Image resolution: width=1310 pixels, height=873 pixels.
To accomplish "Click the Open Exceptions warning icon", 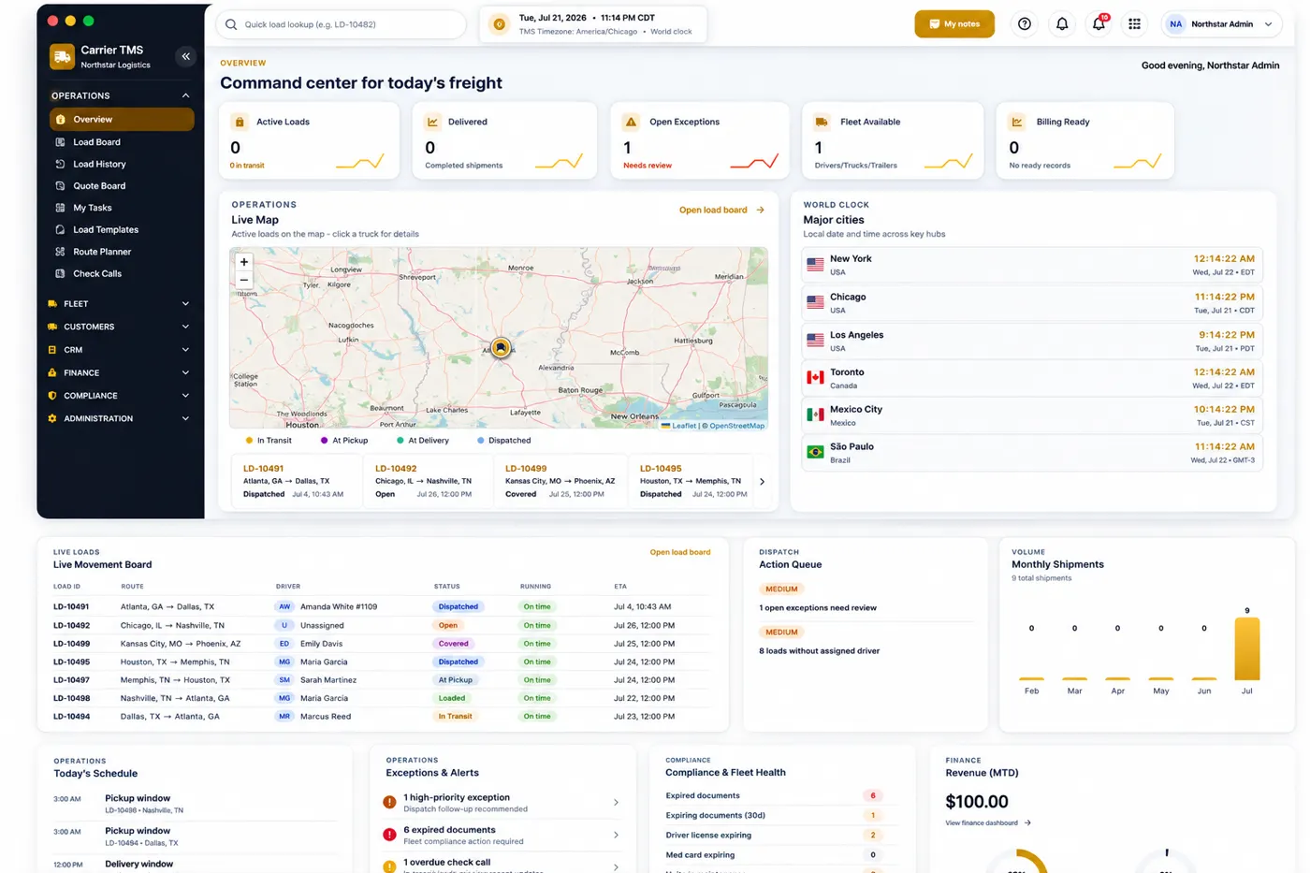I will [x=631, y=122].
